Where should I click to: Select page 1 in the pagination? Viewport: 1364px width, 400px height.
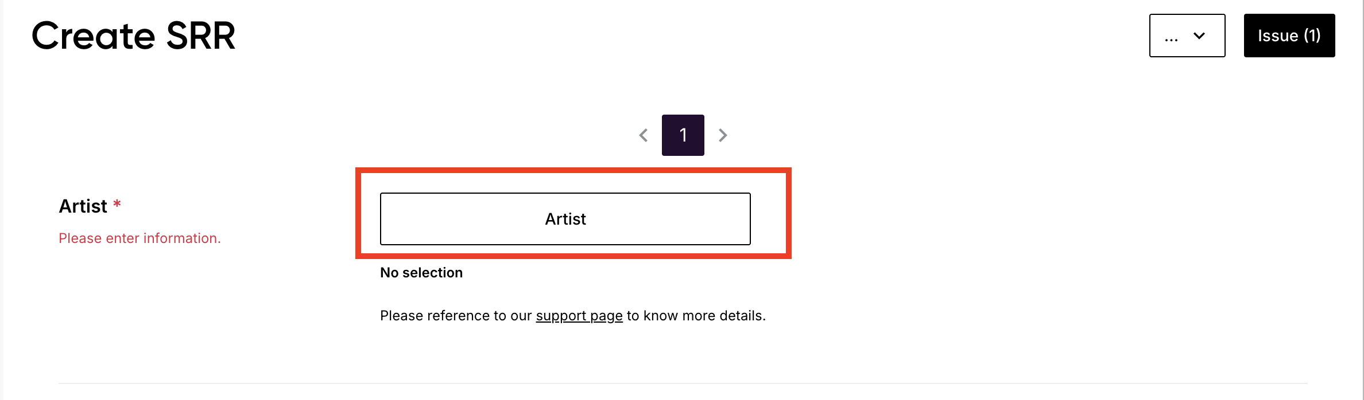683,135
